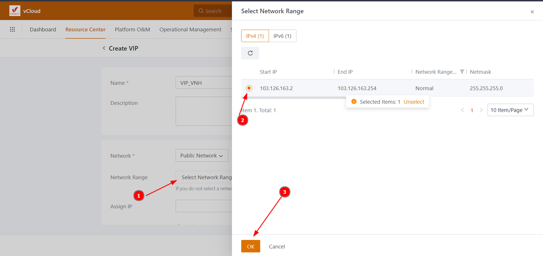This screenshot has width=543, height=256.
Task: Open the Platform O&M menu
Action: [x=132, y=29]
